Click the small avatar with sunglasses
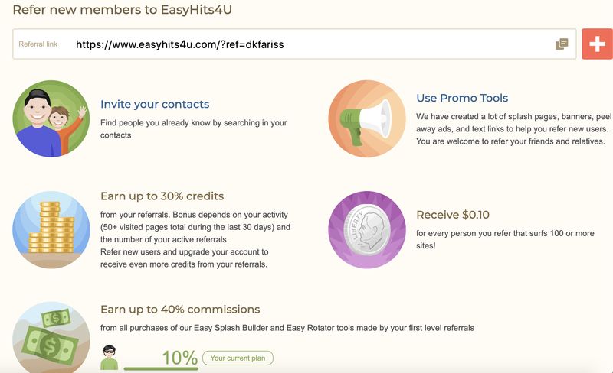 click(x=110, y=357)
